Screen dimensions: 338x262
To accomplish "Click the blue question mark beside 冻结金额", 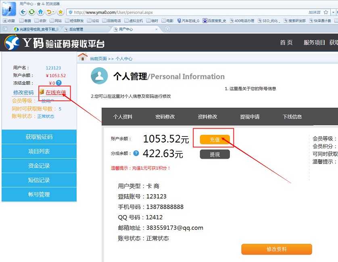I will [x=58, y=83].
